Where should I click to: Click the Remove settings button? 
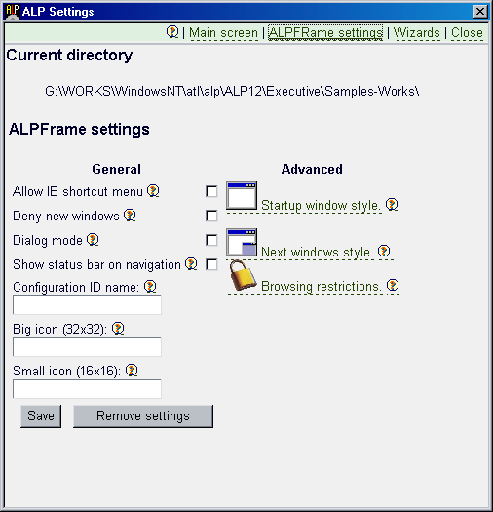click(x=143, y=416)
